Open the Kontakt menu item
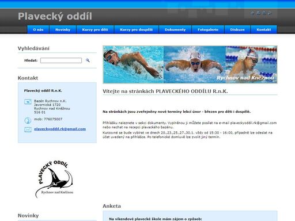Screen dimensions: 295x221 tap(264, 29)
